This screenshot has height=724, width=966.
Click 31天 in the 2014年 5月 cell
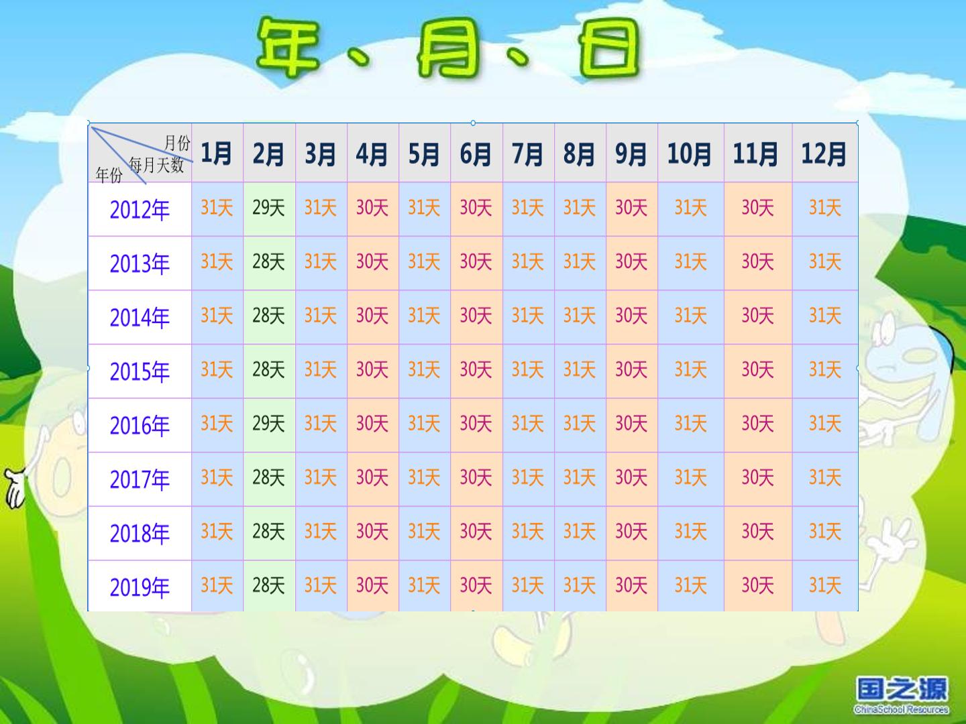[x=424, y=315]
